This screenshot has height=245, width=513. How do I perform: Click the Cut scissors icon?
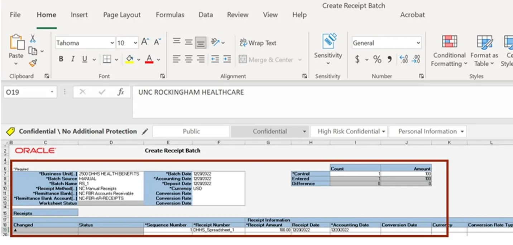[x=33, y=39]
